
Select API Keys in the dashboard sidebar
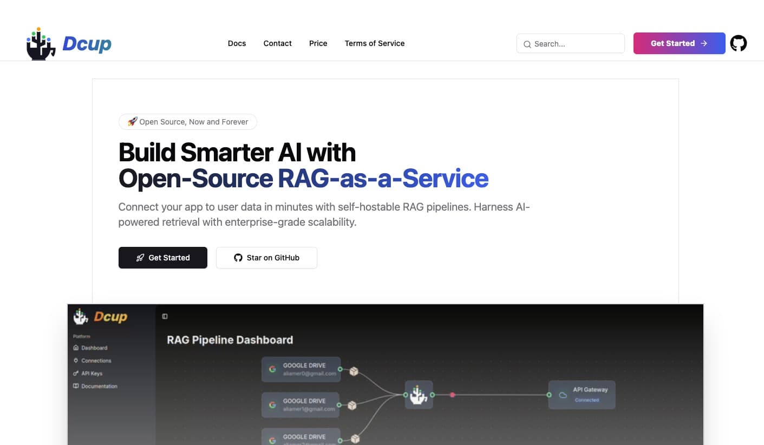92,374
